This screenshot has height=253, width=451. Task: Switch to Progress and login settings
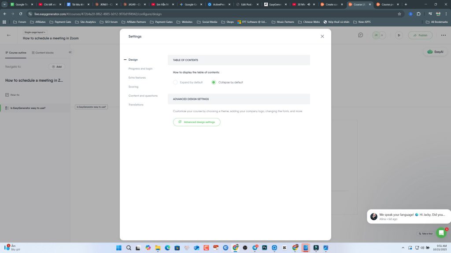140,69
